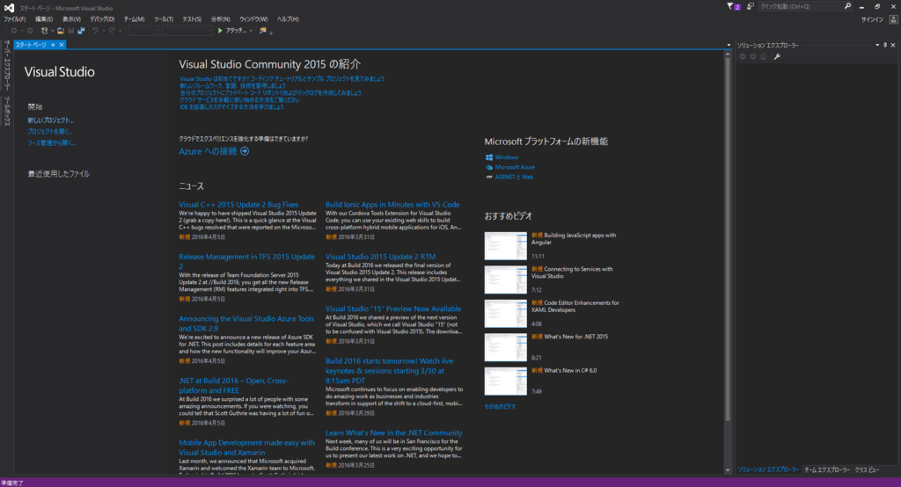901x487 pixels.
Task: Click the プロジェクトを開く... link
Action: tap(50, 132)
